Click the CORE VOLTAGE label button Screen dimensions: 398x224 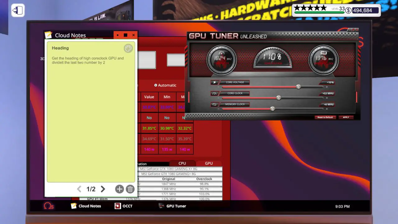coord(235,82)
